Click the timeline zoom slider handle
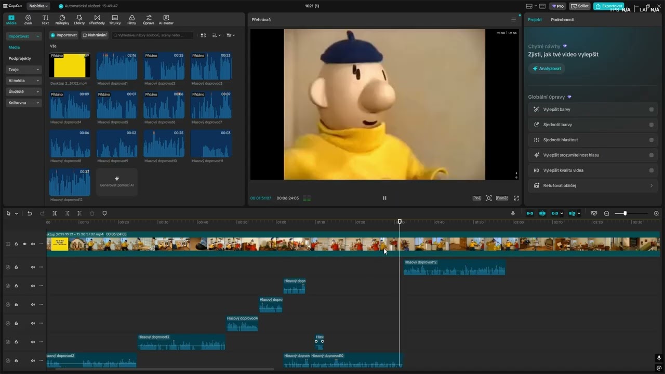The image size is (665, 374). click(625, 213)
